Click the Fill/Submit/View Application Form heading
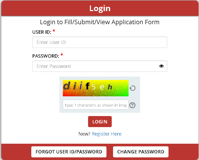199x160 pixels. pyautogui.click(x=100, y=22)
